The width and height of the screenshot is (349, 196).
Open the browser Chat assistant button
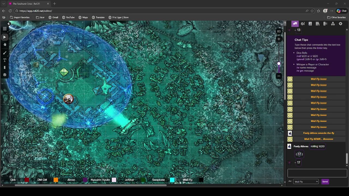(x=341, y=11)
